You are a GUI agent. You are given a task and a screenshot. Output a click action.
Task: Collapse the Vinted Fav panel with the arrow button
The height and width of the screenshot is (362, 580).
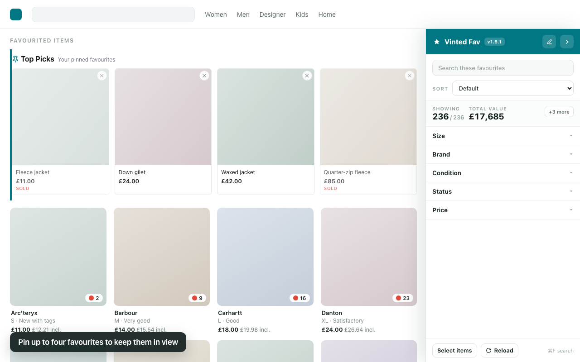click(x=567, y=42)
